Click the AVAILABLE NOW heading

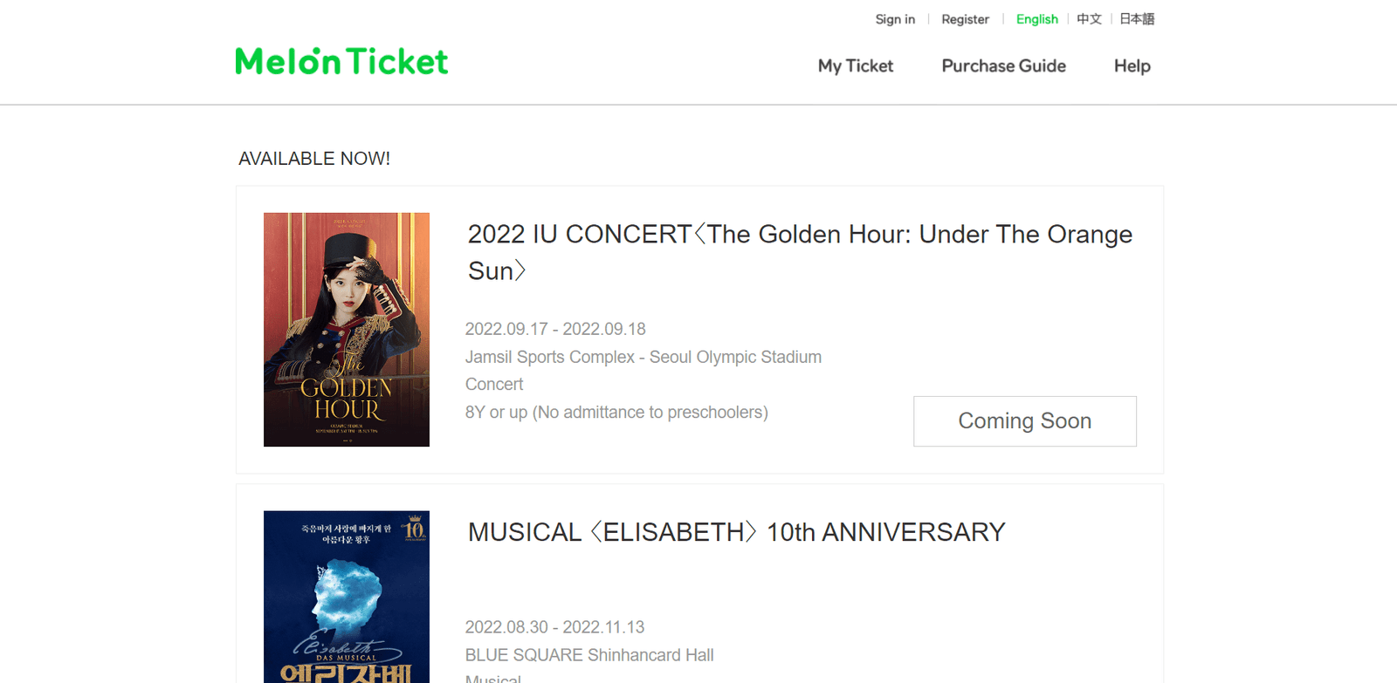point(314,158)
